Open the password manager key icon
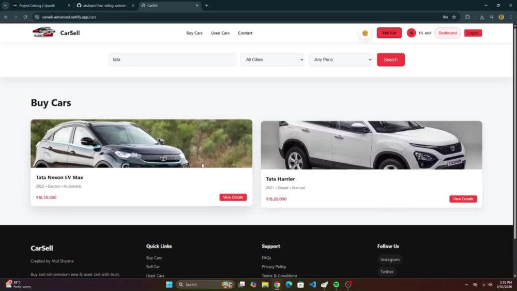The image size is (517, 291). pos(445,17)
